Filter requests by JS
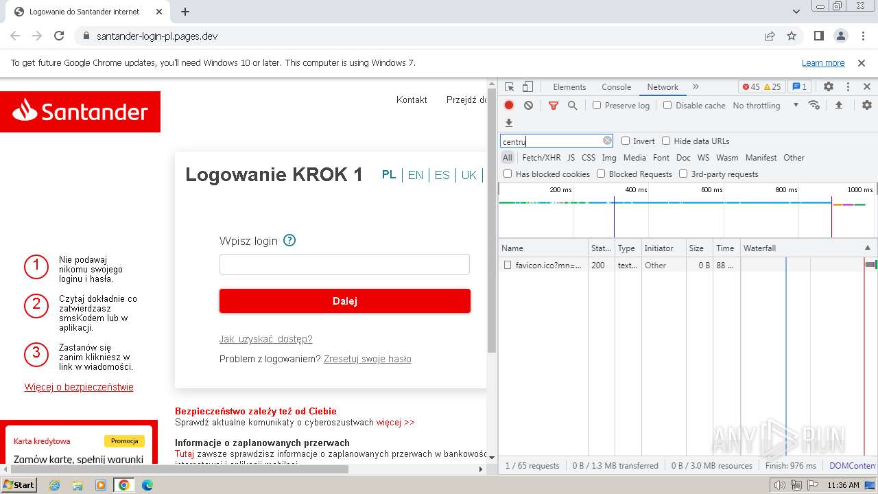The height and width of the screenshot is (494, 878). [571, 157]
